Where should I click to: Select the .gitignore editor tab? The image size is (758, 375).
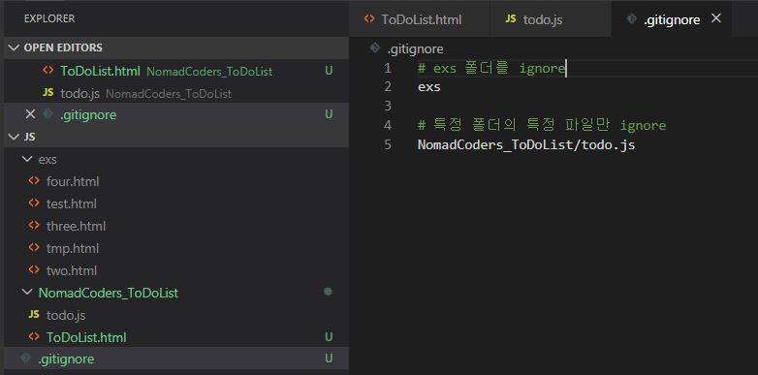click(672, 19)
